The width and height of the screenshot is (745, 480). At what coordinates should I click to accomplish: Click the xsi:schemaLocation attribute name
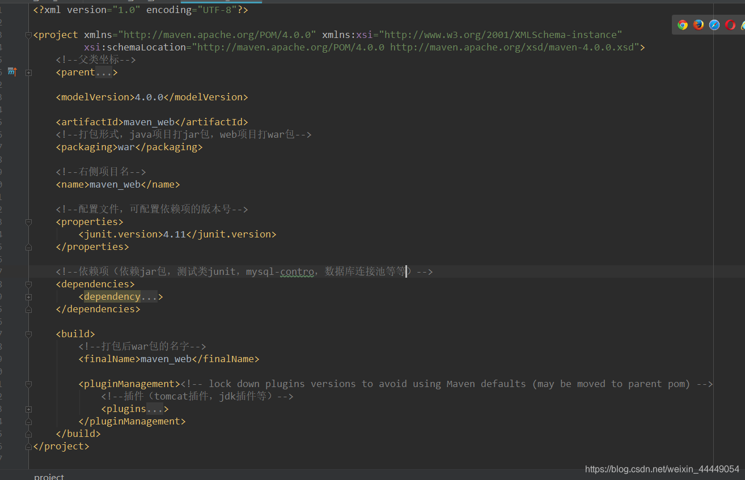(x=135, y=47)
